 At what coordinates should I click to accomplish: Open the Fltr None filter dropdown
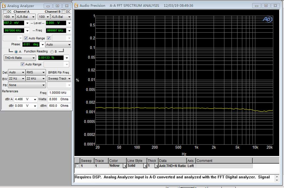click(x=27, y=85)
